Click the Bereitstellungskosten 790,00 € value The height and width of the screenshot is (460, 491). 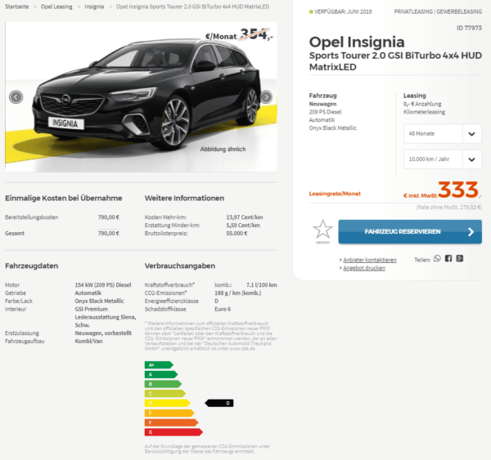[109, 217]
